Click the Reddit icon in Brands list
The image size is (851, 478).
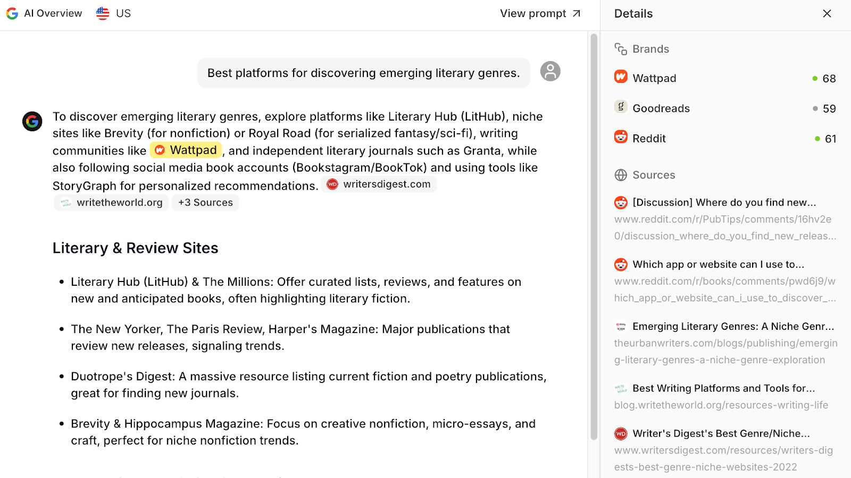(x=621, y=137)
